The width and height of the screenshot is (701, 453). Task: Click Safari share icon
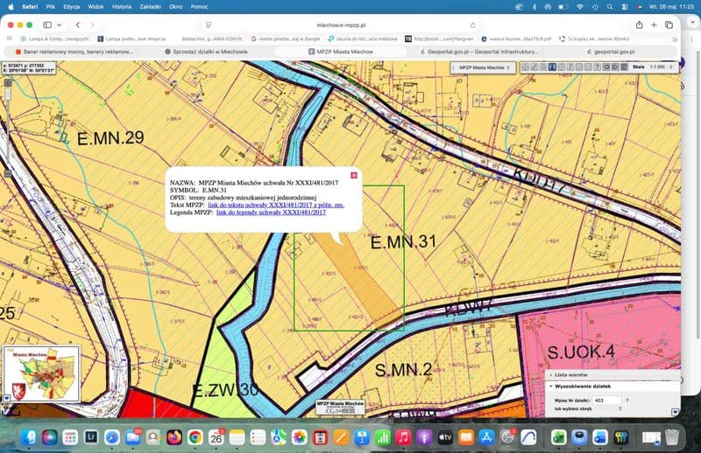coord(640,25)
